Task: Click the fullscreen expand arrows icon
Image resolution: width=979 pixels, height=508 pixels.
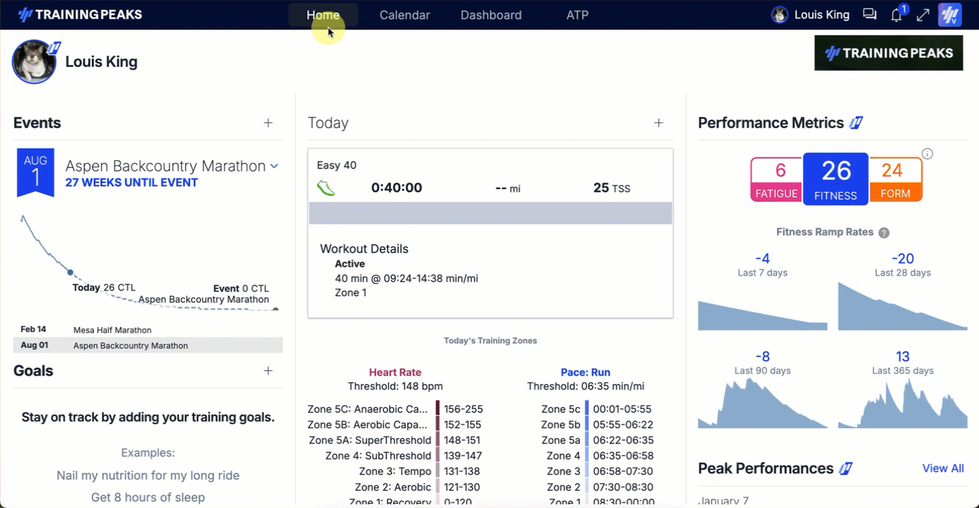Action: pos(923,15)
